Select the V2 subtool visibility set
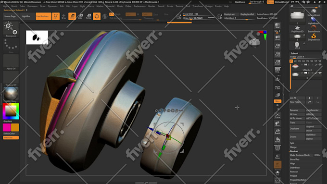 (295, 61)
